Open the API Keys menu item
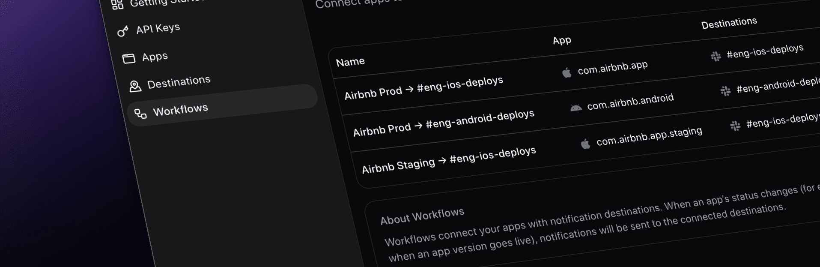 [x=158, y=29]
